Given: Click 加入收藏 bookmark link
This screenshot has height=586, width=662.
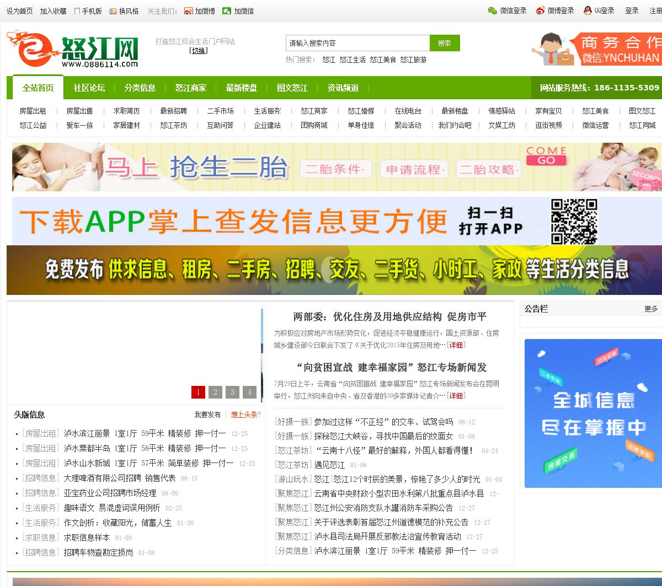Looking at the screenshot, I should [54, 11].
